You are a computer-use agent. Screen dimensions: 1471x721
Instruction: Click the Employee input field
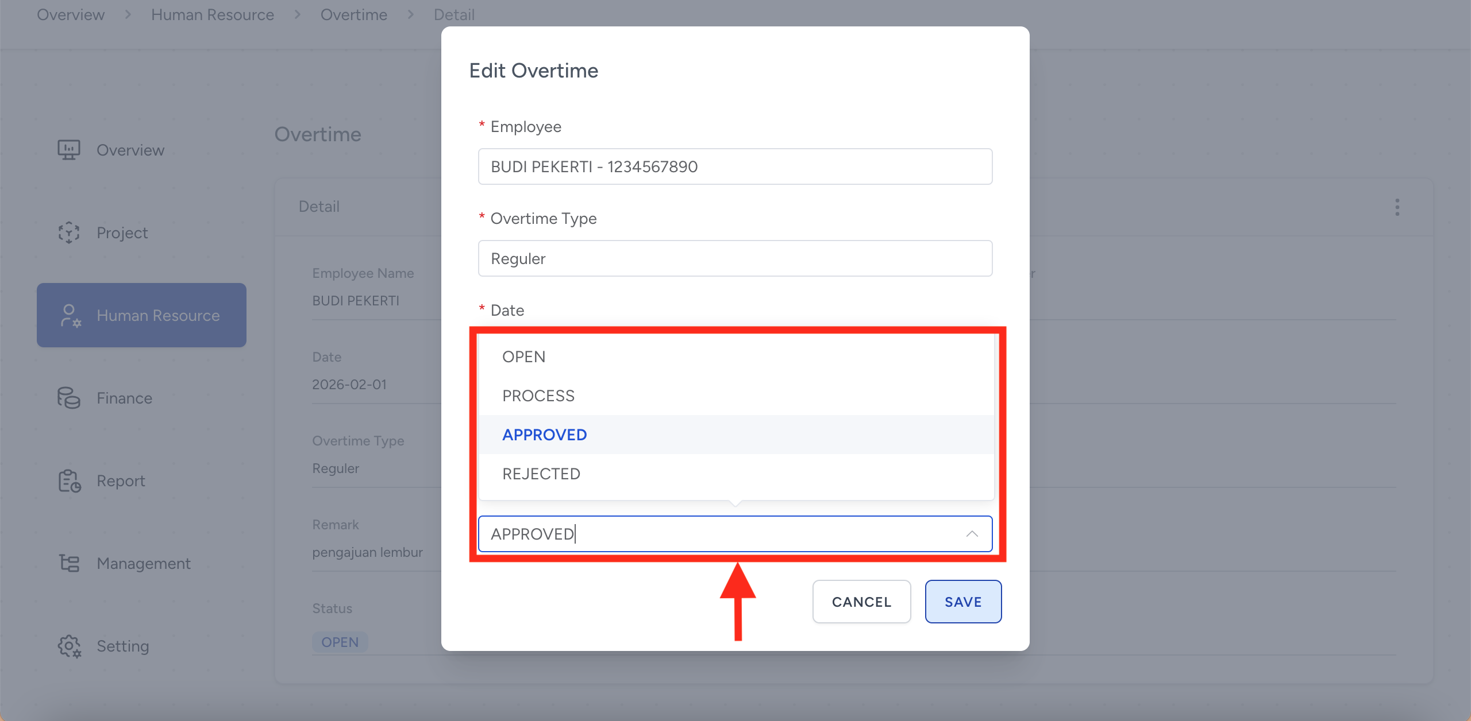tap(735, 166)
